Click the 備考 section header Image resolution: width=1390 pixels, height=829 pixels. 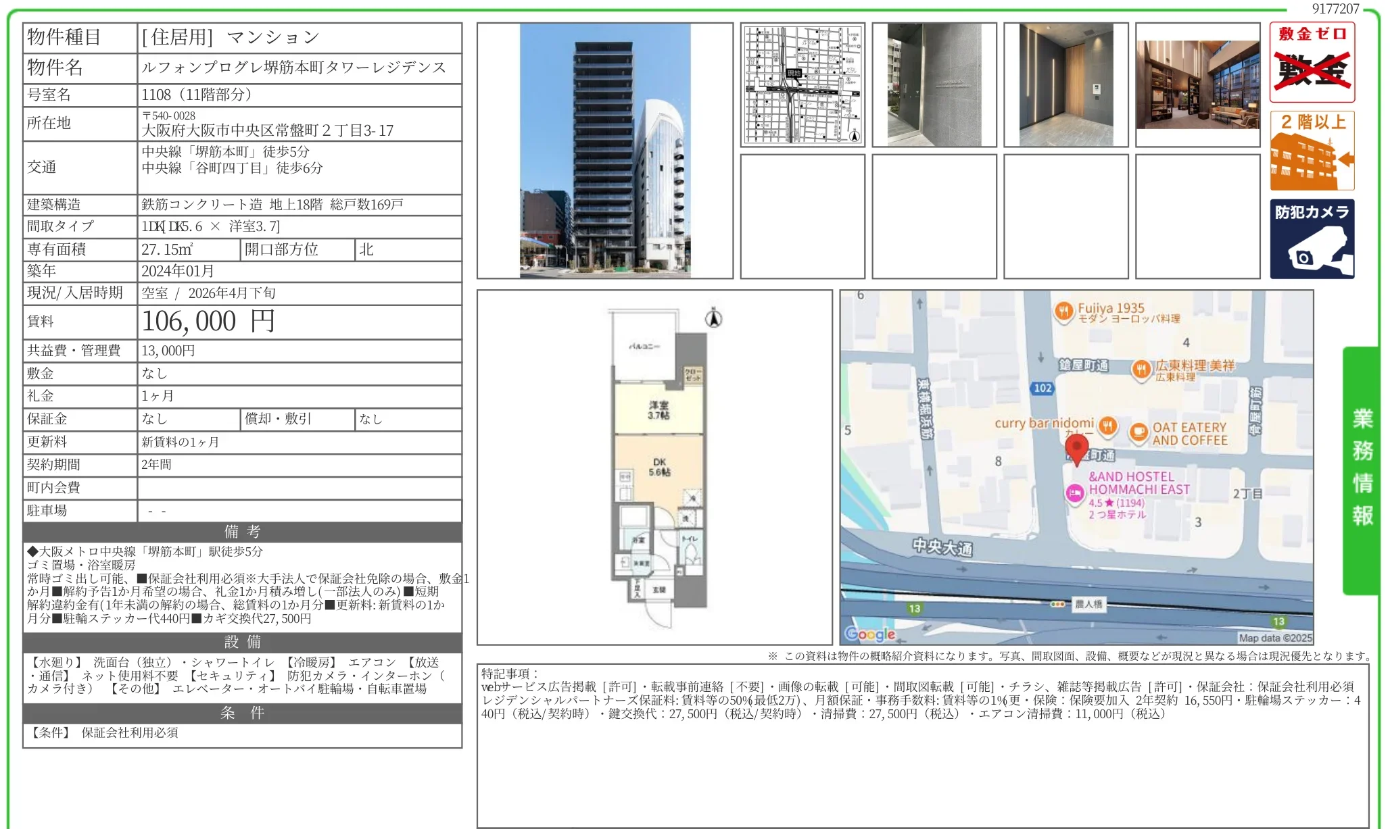pos(241,532)
